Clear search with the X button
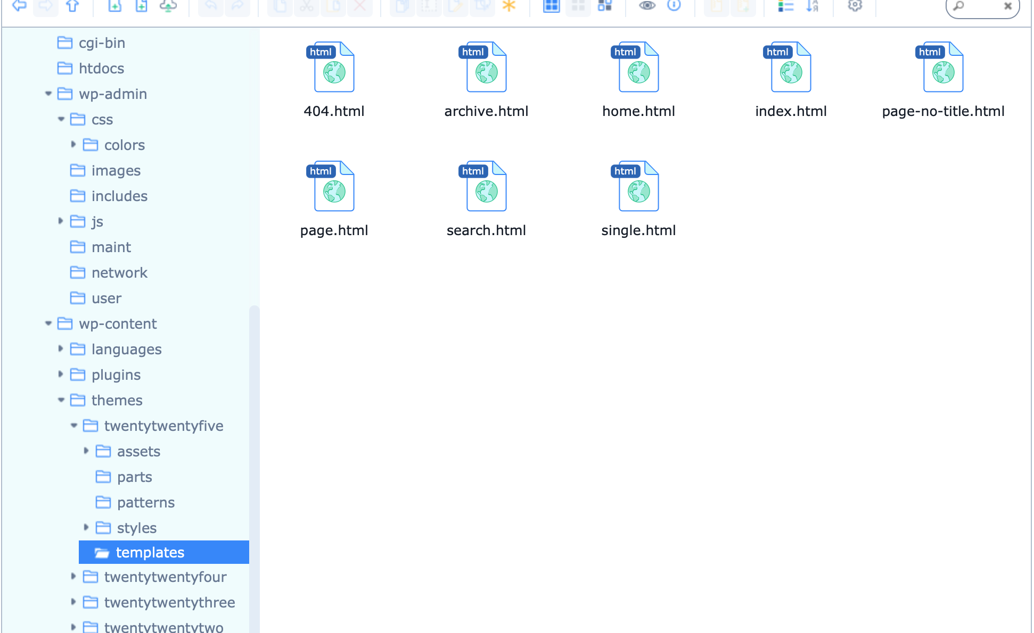1034x633 pixels. point(1007,6)
